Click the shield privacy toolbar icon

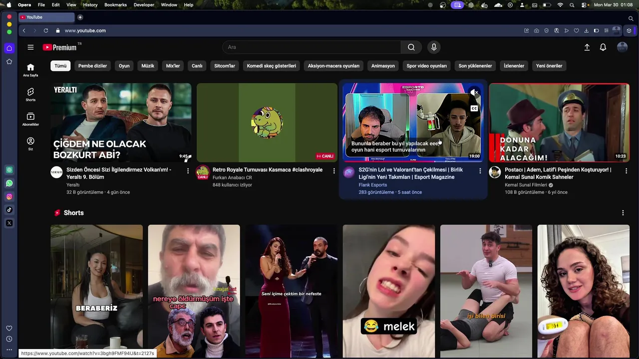[546, 30]
